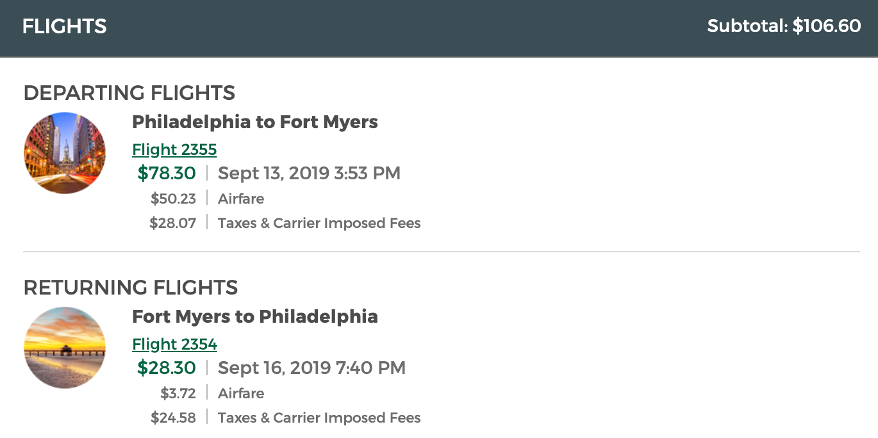Screen dimensions: 878x438
Task: Click the Sept 16, 2019 7:40 PM date
Action: (311, 368)
